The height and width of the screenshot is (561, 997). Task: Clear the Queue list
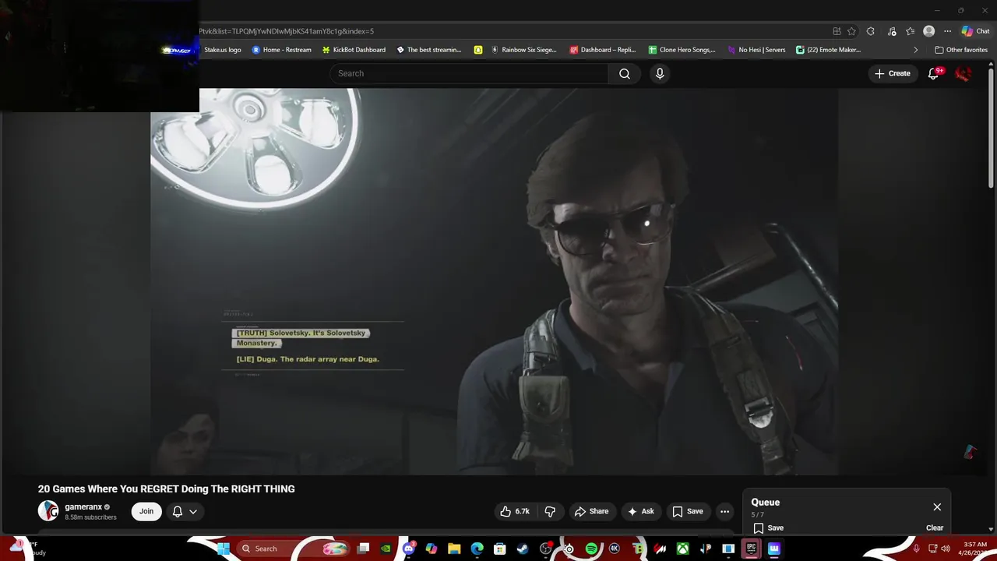click(935, 527)
